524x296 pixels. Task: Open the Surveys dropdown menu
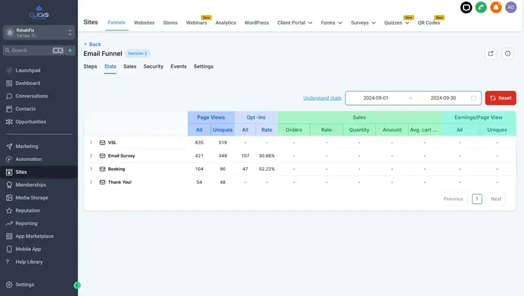pos(363,23)
